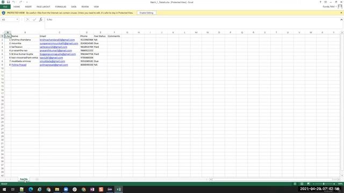Switch to the HOME ribbon tab

17,7
